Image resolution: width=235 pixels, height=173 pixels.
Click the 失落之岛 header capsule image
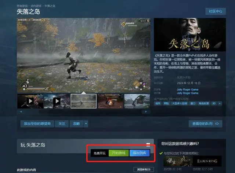190,35
